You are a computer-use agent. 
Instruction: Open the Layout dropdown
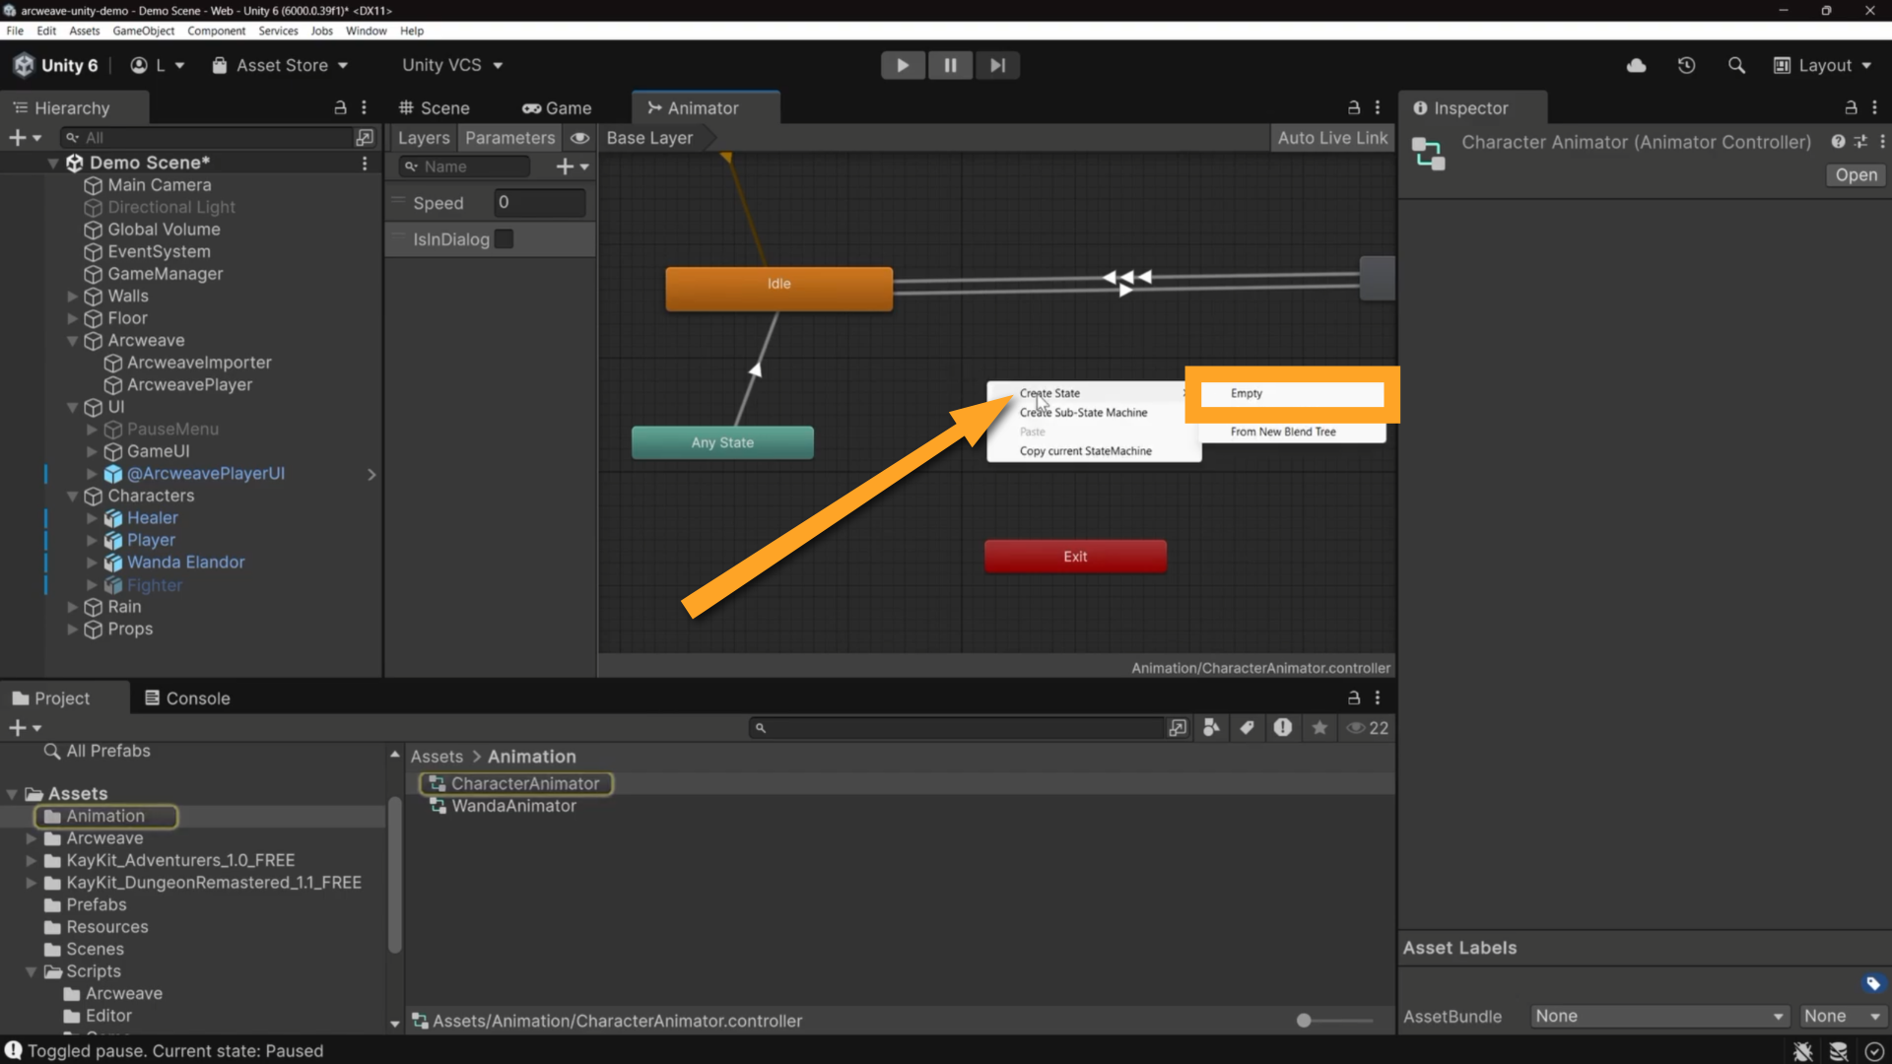pos(1822,65)
